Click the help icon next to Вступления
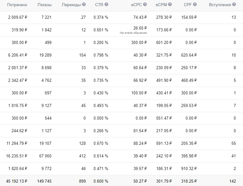Image resolution: width=243 pixels, height=186 pixels. 234,5
